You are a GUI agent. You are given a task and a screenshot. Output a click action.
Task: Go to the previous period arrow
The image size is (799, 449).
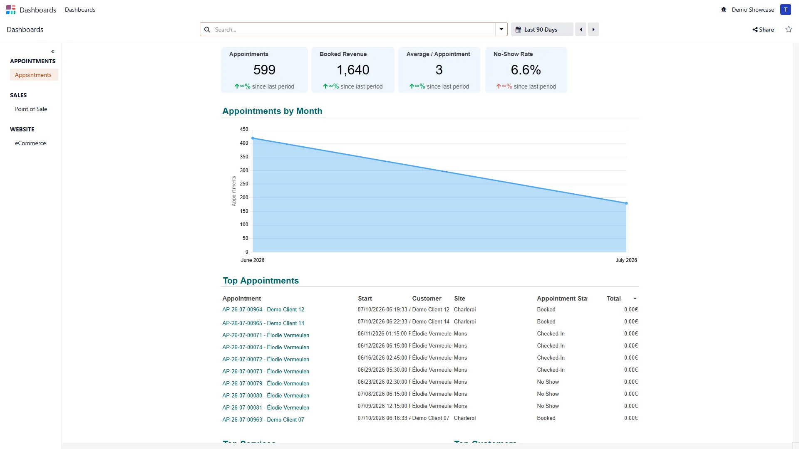(x=581, y=30)
